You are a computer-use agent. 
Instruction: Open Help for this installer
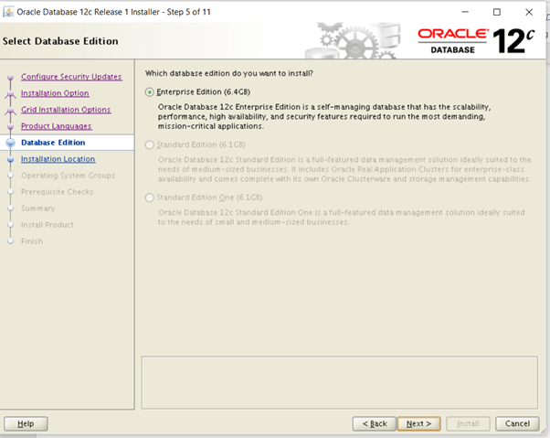point(26,423)
